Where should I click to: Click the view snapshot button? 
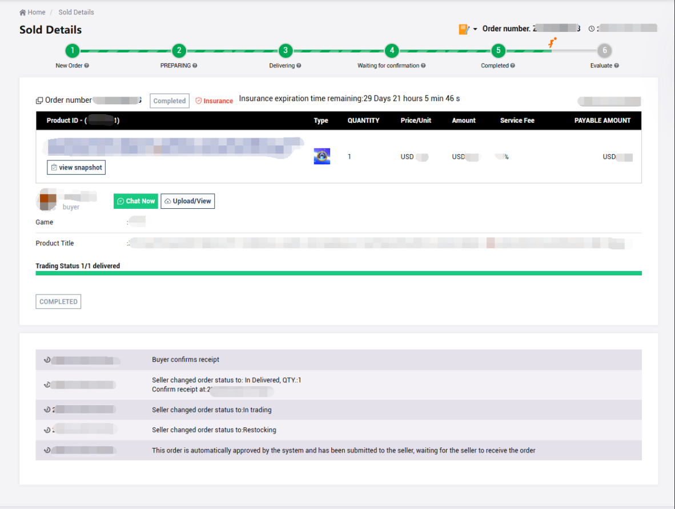[76, 167]
